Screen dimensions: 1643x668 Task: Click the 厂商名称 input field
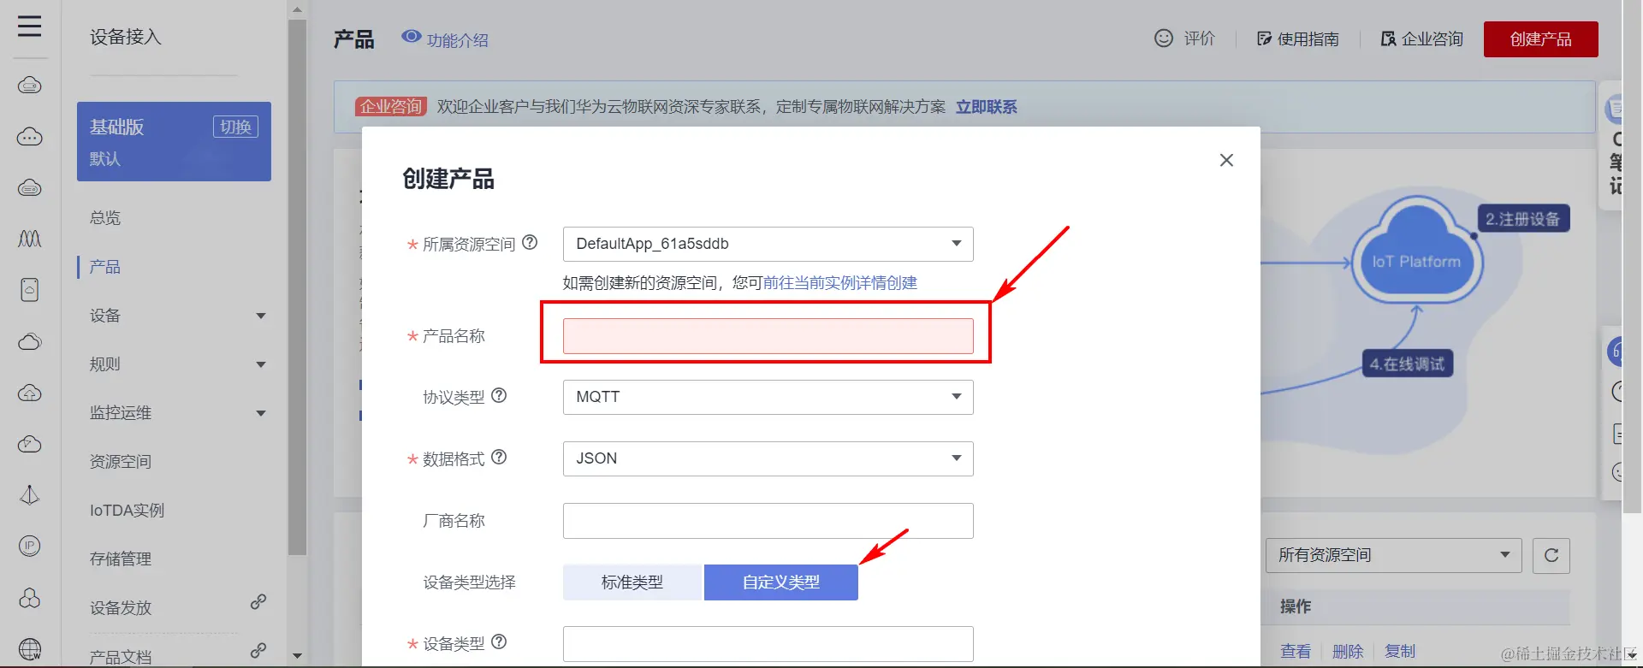[x=768, y=521]
